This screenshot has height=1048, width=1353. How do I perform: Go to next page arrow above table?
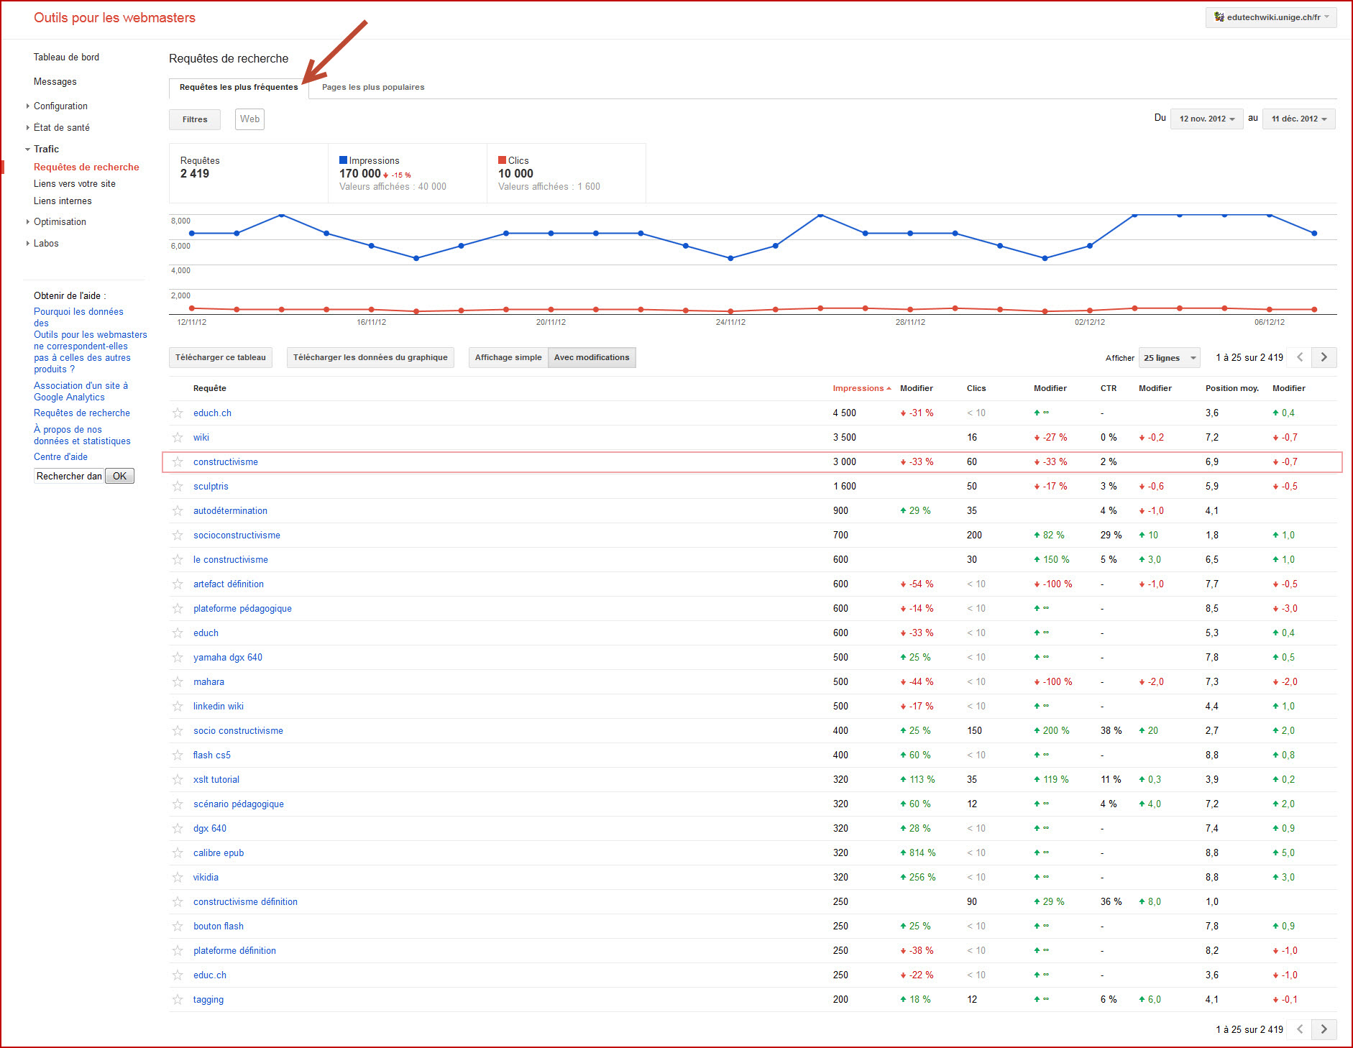click(x=1324, y=357)
